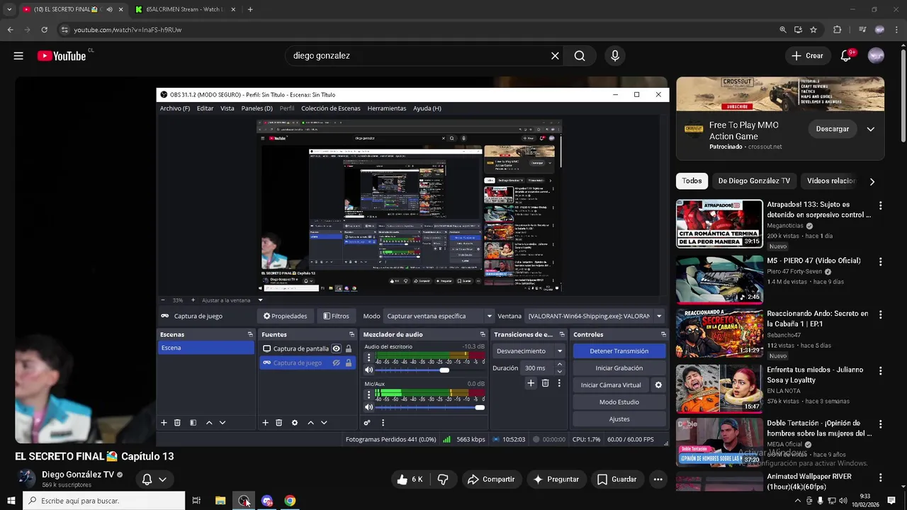The width and height of the screenshot is (907, 510).
Task: Open Archivo (F) menu in OBS
Action: (x=175, y=108)
